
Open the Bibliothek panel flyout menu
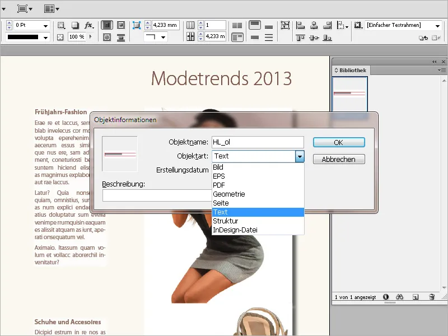coord(442,71)
